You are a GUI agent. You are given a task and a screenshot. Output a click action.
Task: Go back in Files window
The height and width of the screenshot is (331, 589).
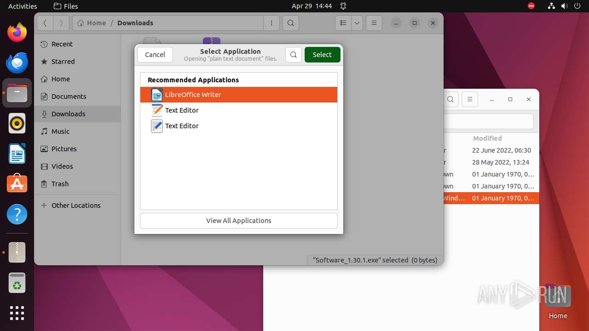point(45,23)
